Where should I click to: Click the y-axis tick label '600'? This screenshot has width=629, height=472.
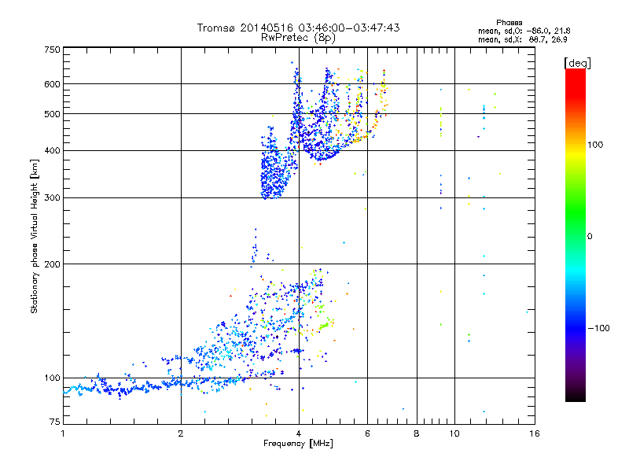(52, 84)
